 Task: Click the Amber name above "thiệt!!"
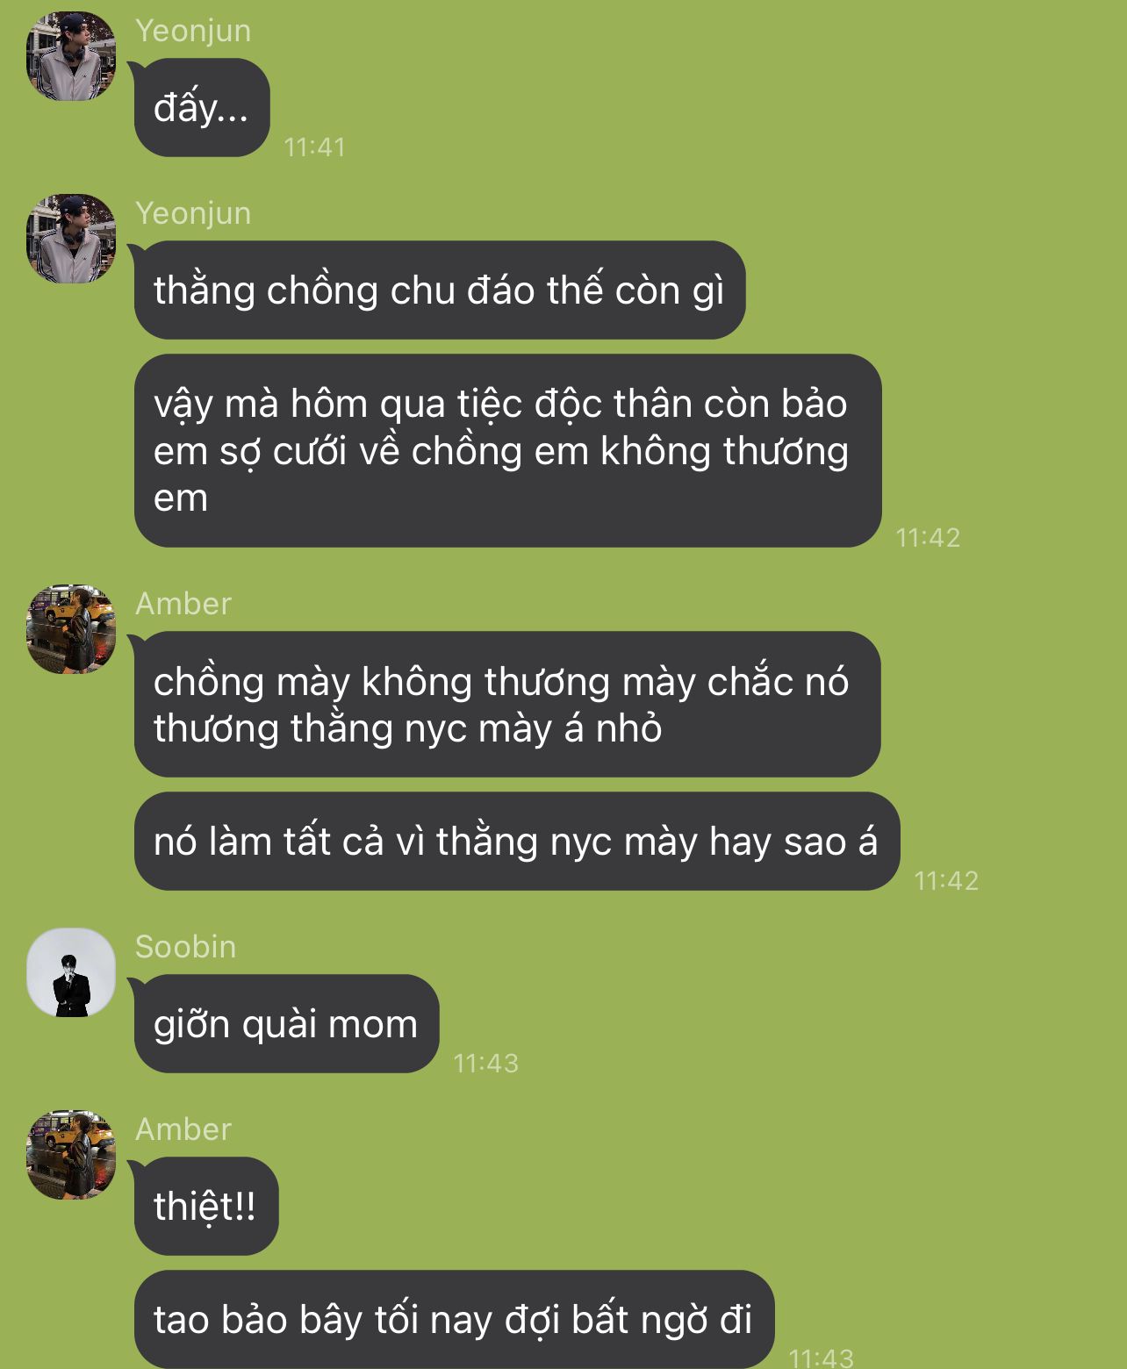pos(183,1129)
